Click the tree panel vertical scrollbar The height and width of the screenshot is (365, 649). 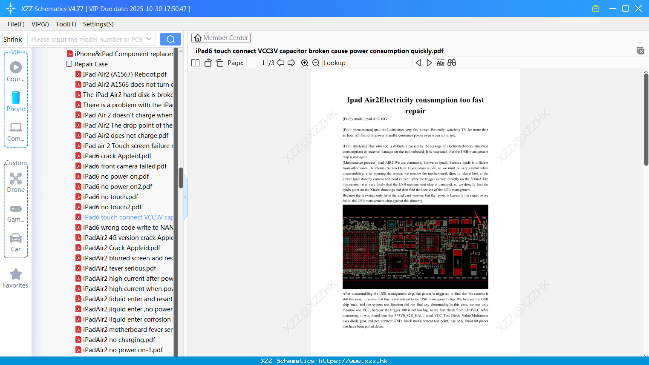tap(181, 178)
